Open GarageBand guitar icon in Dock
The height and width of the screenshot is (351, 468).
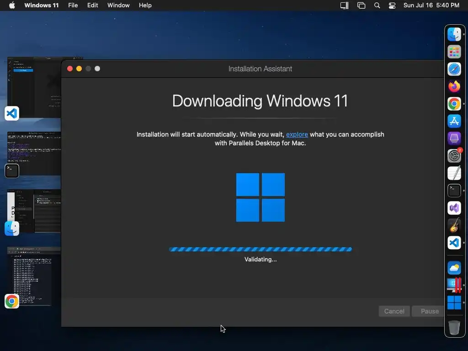click(454, 225)
